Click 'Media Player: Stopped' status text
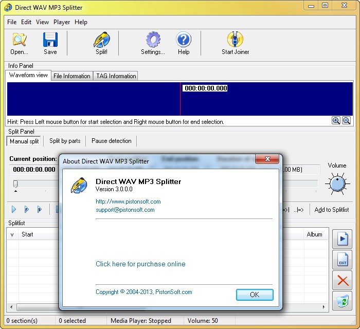 (141, 321)
